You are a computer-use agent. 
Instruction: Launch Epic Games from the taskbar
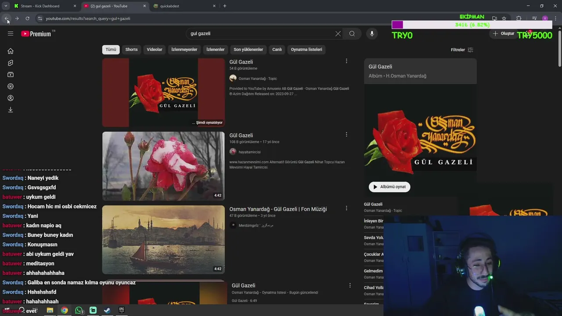click(122, 310)
